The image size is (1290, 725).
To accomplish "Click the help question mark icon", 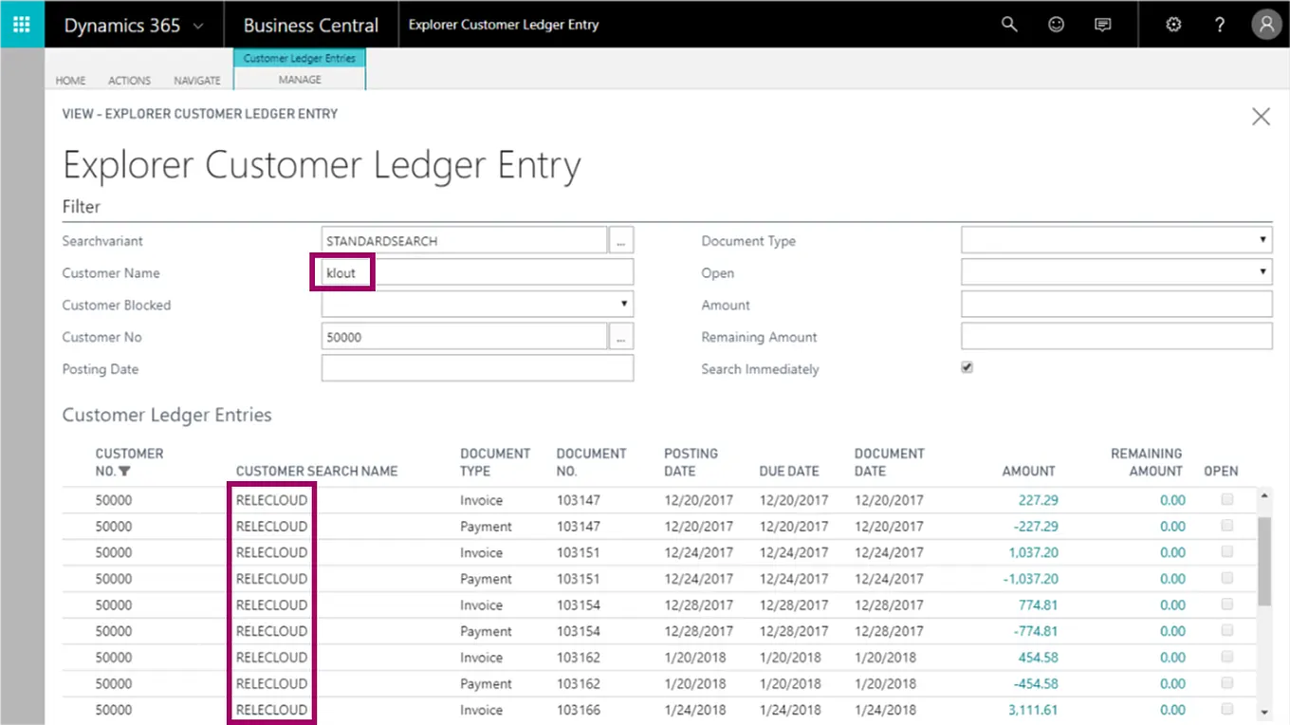I will (1220, 25).
